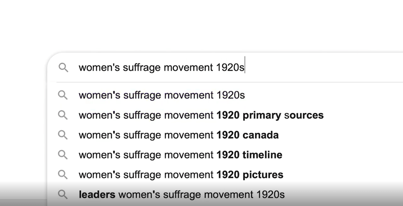The width and height of the screenshot is (403, 206).
Task: Choose the '1920 primary sources' suggestion
Action: 225,115
